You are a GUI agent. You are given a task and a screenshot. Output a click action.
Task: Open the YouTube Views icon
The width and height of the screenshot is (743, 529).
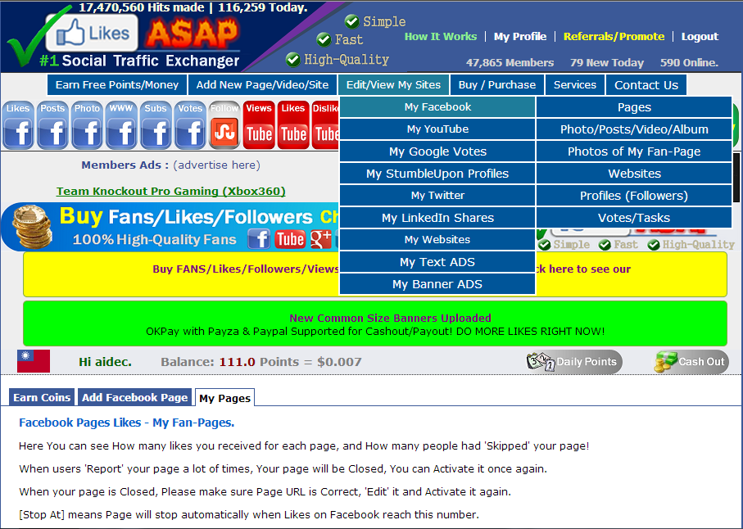coord(259,125)
